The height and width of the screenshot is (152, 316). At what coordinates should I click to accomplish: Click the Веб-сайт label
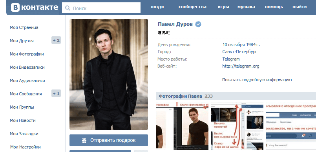click(167, 66)
